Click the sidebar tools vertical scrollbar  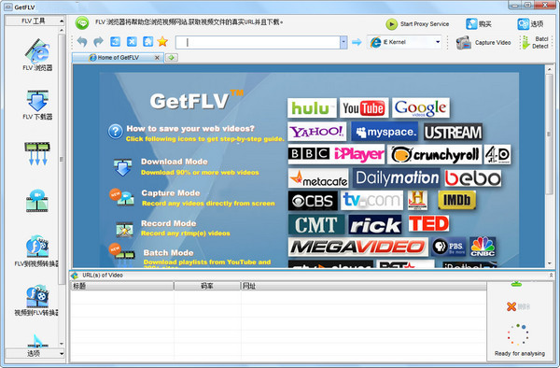pyautogui.click(x=62, y=159)
